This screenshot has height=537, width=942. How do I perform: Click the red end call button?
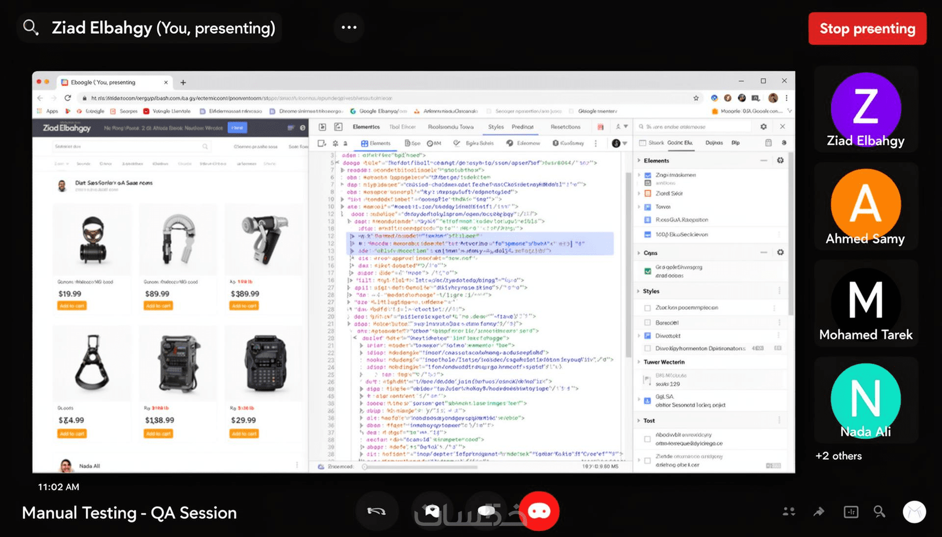[539, 511]
